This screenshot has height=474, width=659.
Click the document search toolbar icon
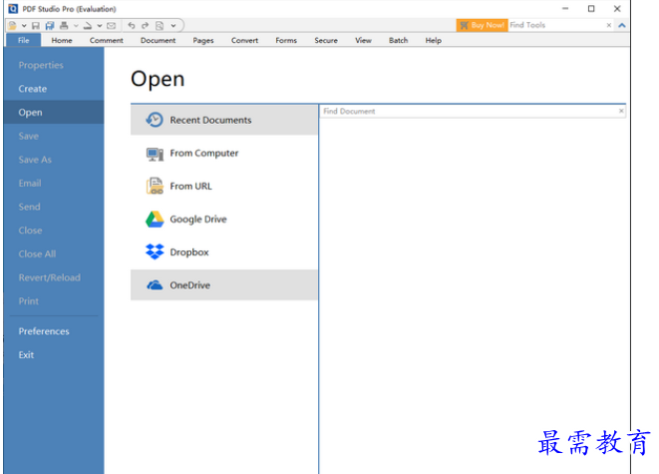point(160,26)
